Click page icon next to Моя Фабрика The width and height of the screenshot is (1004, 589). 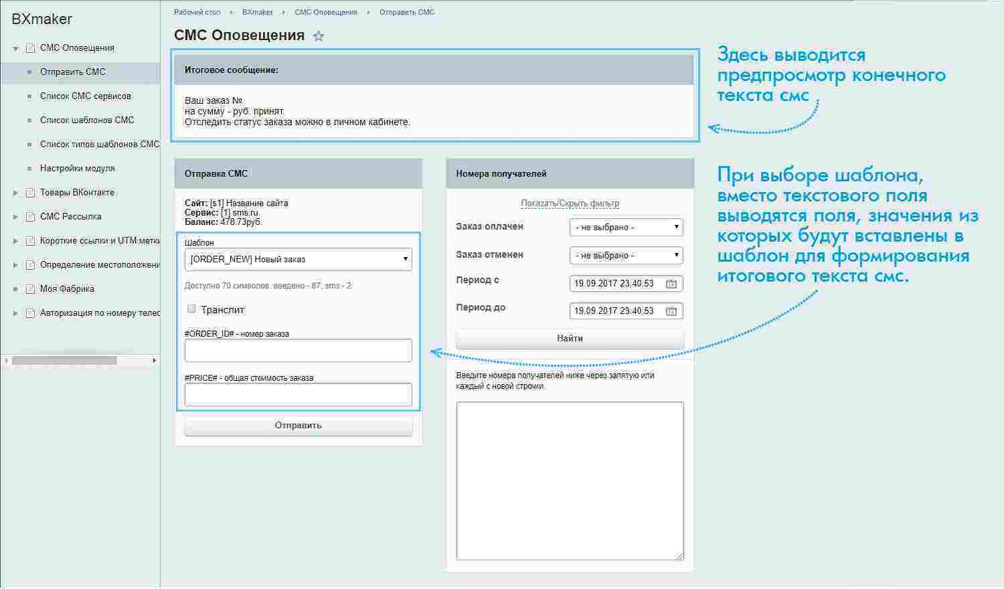(30, 289)
